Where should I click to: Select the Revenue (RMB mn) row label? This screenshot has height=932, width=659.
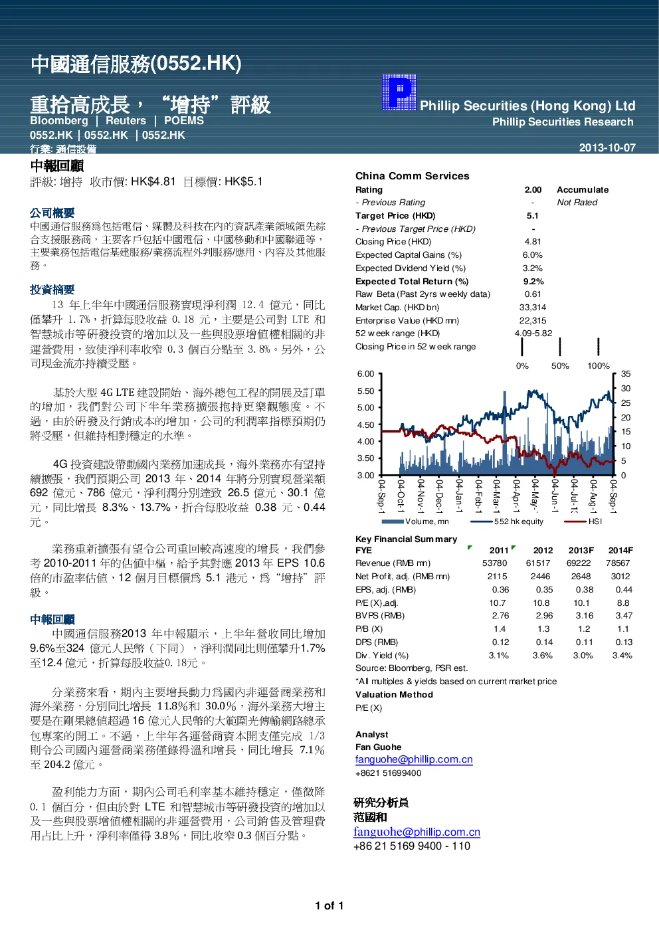(x=393, y=563)
